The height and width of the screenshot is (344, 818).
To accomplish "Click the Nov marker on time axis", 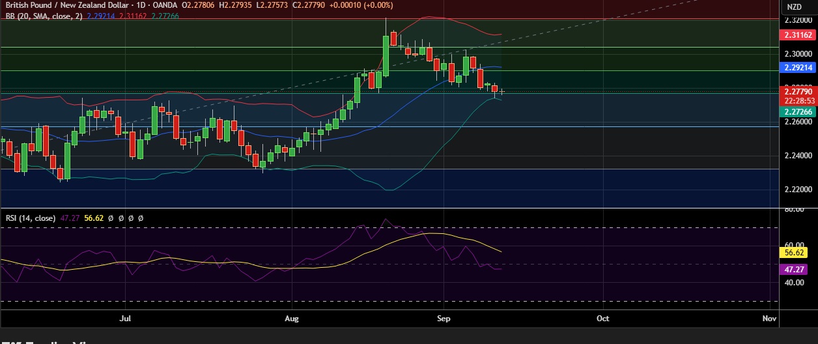I will [769, 319].
